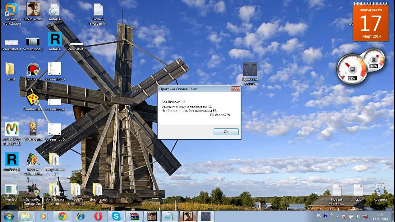Open the Корзина recycle bin
395x222 pixels.
pos(380,193)
